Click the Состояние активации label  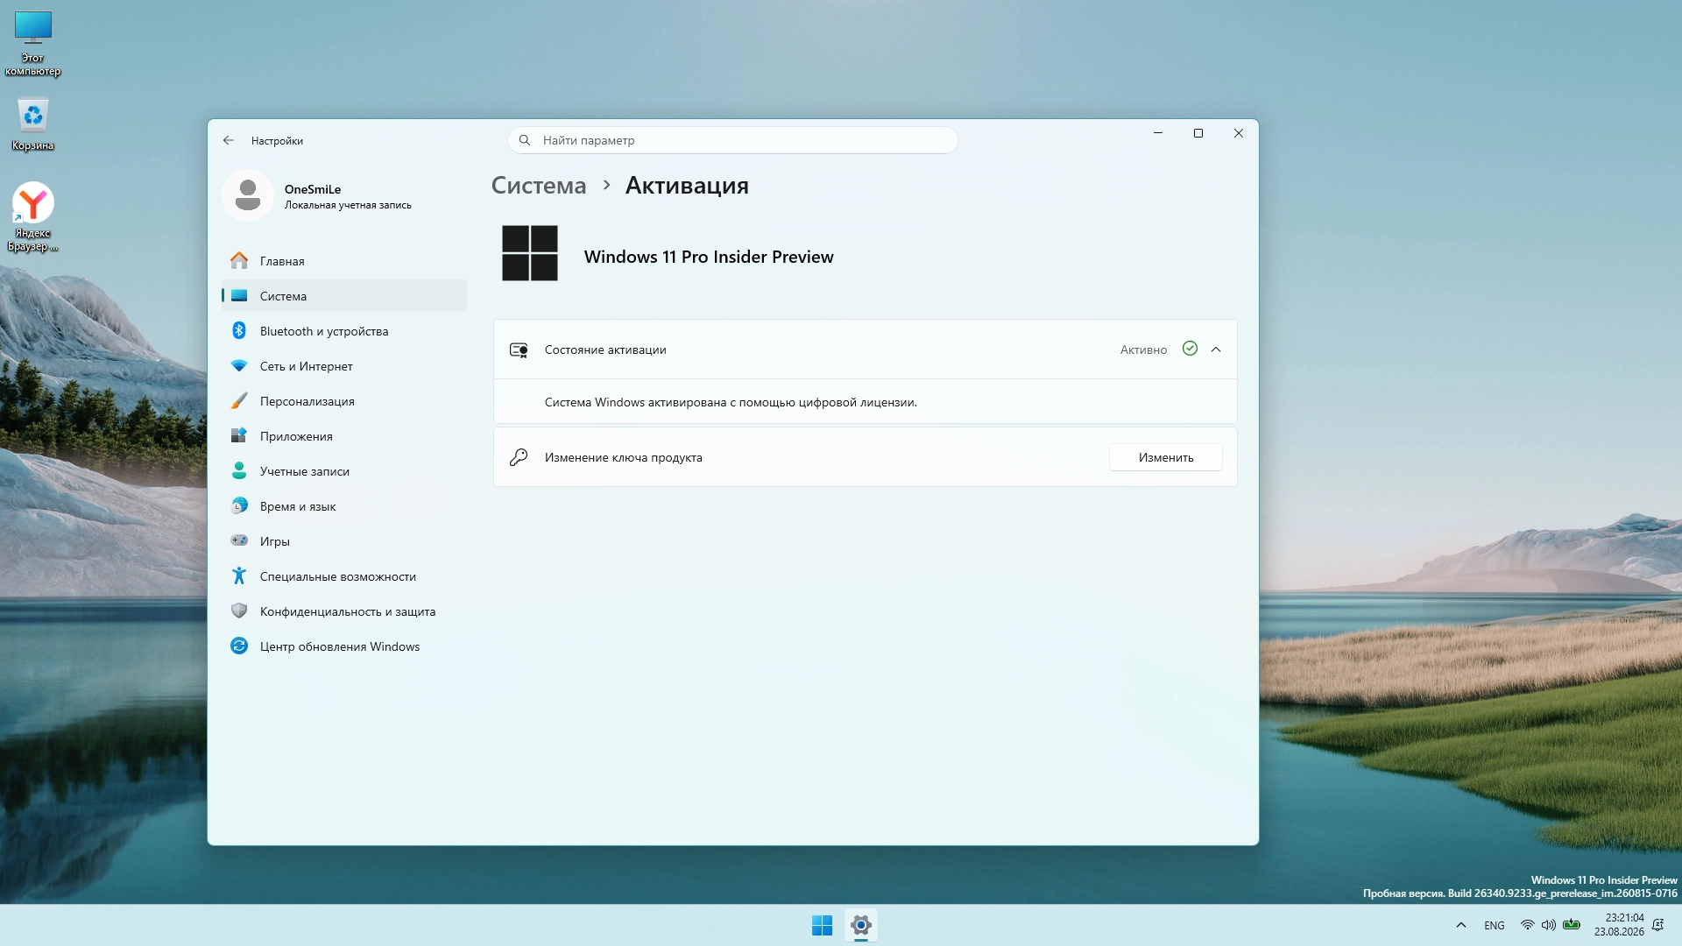605,349
